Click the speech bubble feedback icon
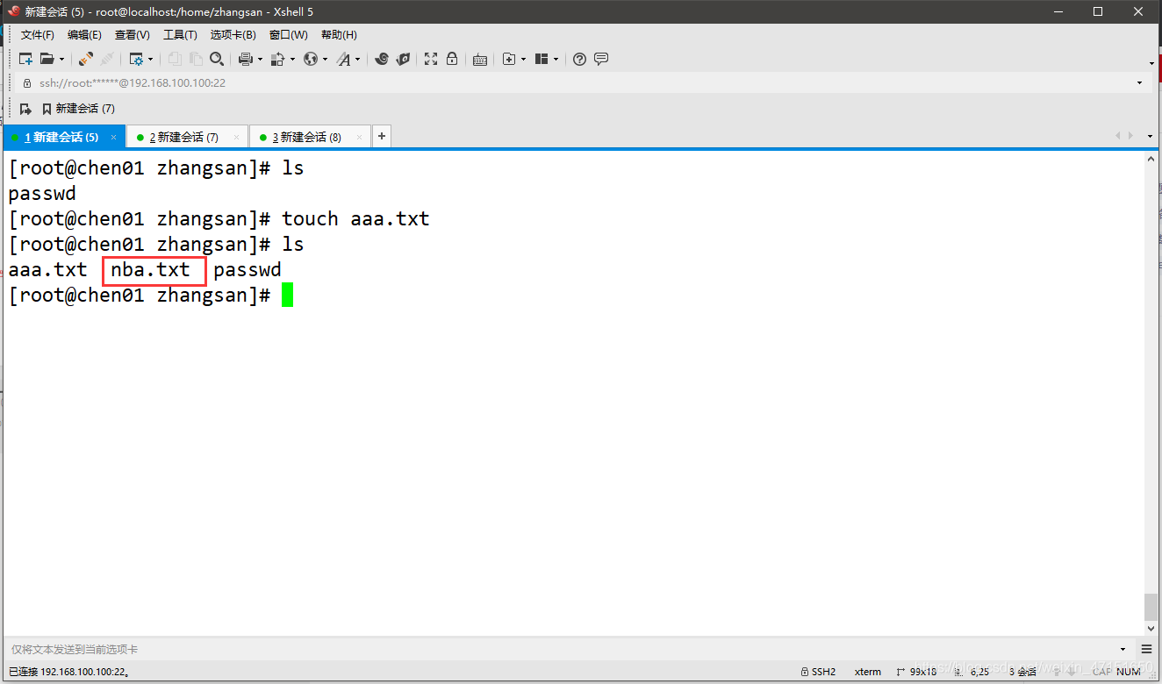Image resolution: width=1162 pixels, height=684 pixels. pyautogui.click(x=601, y=59)
